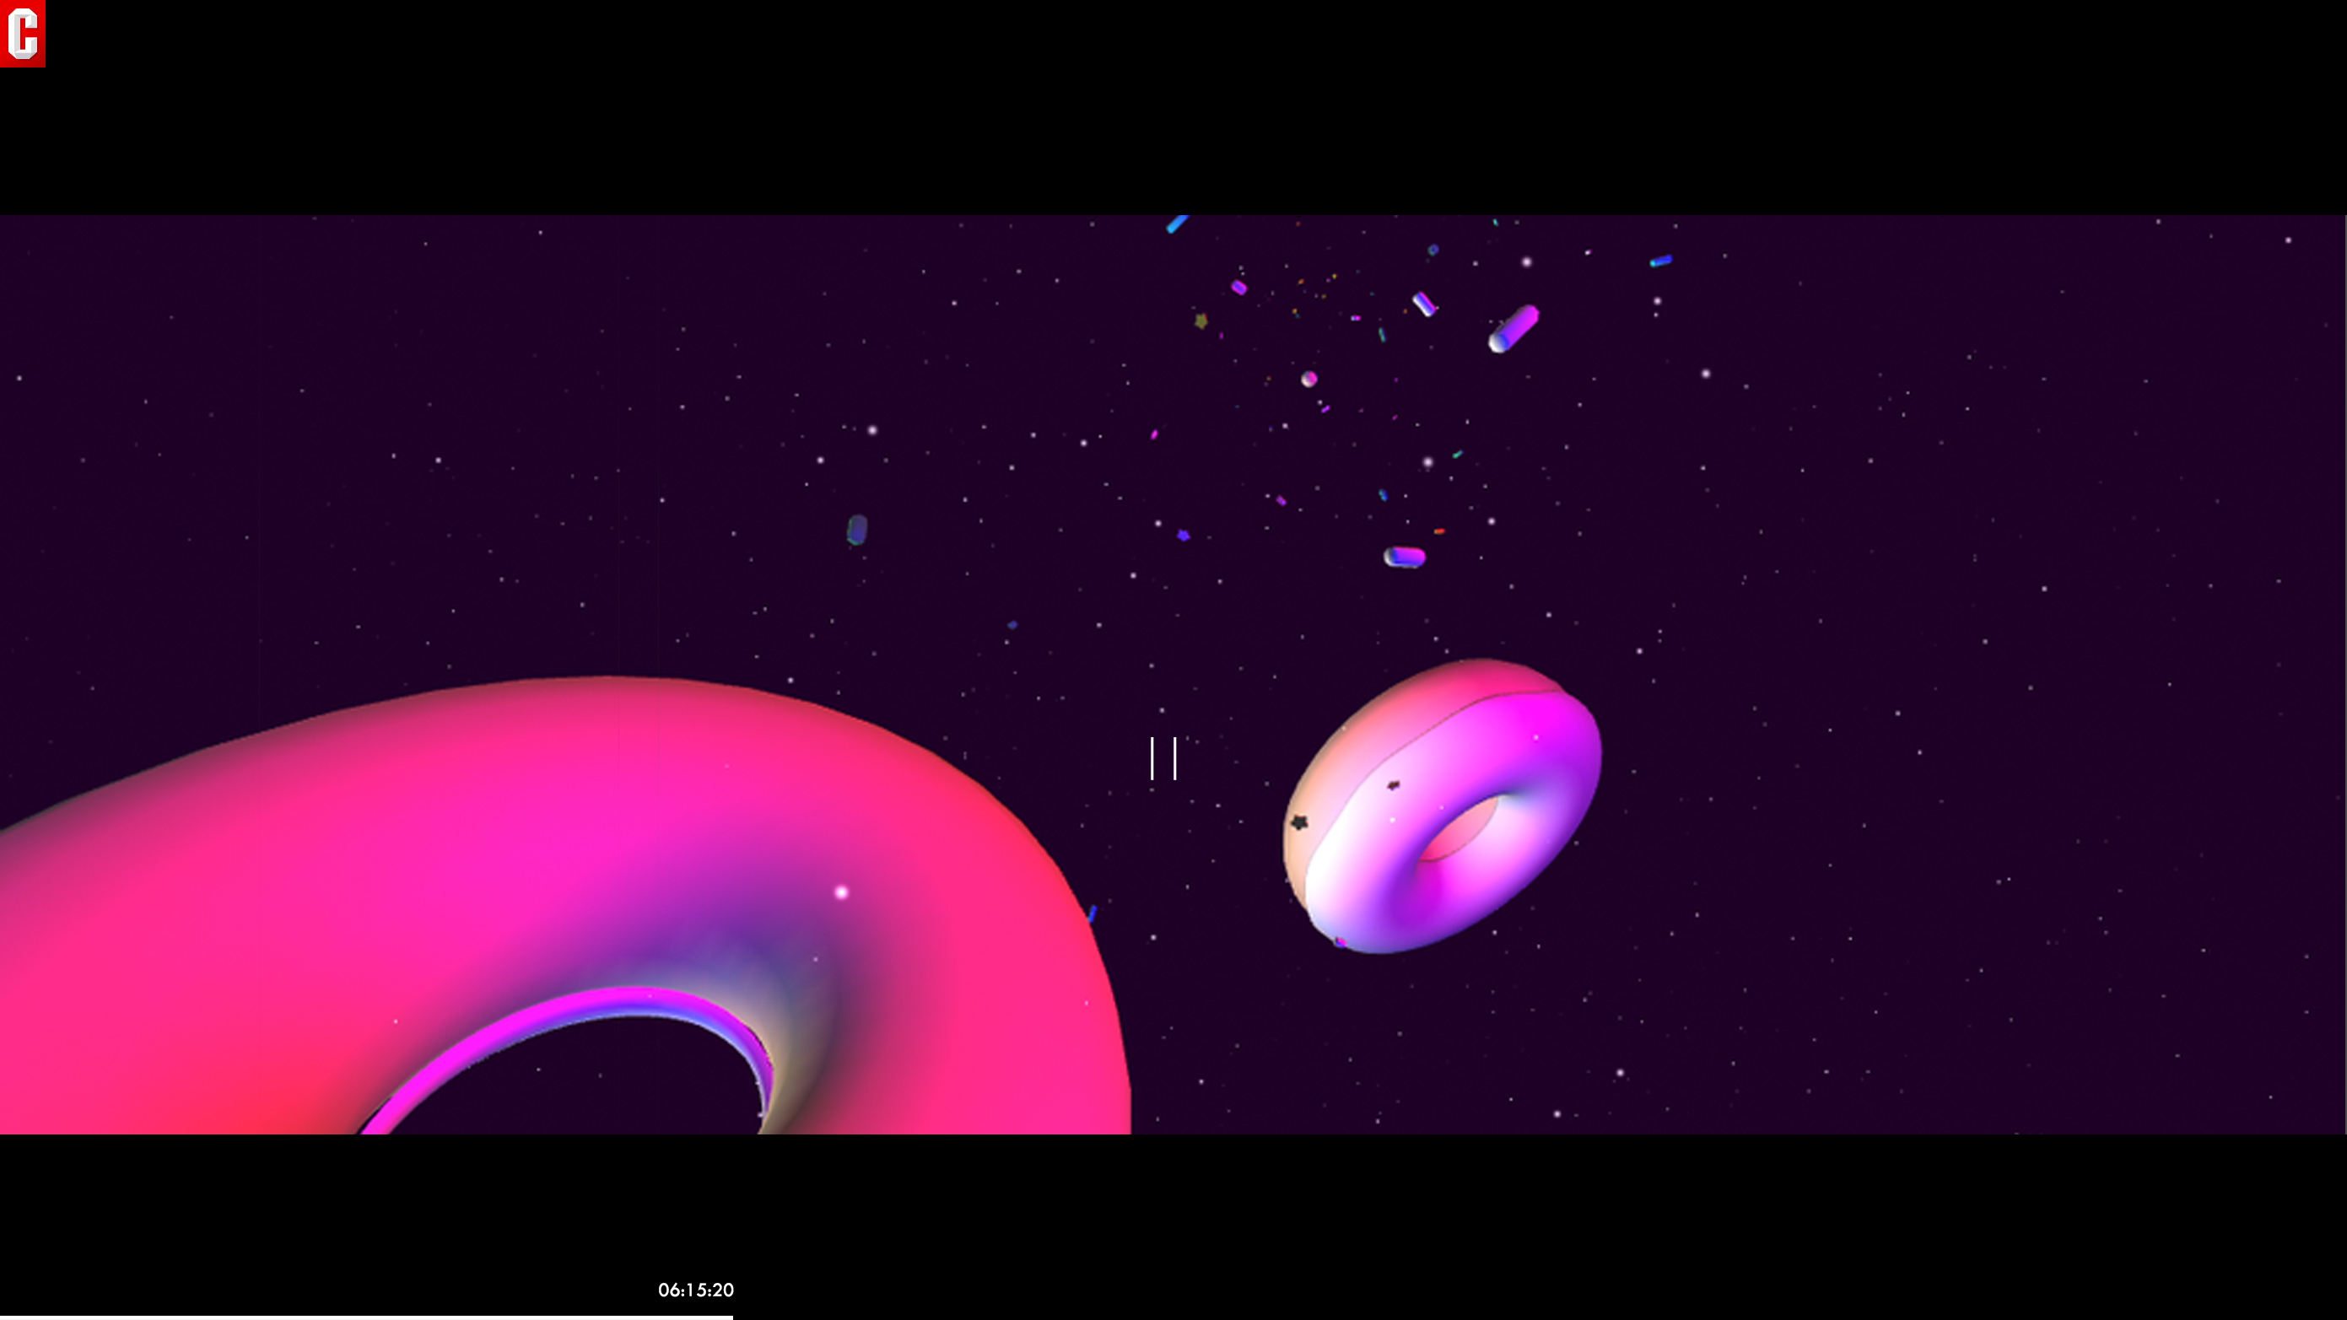Click the pause symbol in the video center
Screen dimensions: 2347x1320
[x=1163, y=758]
